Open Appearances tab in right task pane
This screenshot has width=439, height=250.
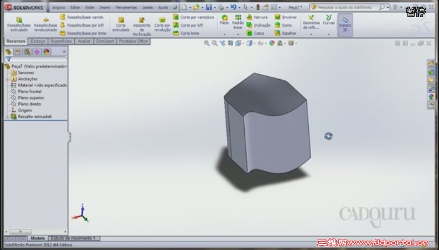pyautogui.click(x=431, y=97)
